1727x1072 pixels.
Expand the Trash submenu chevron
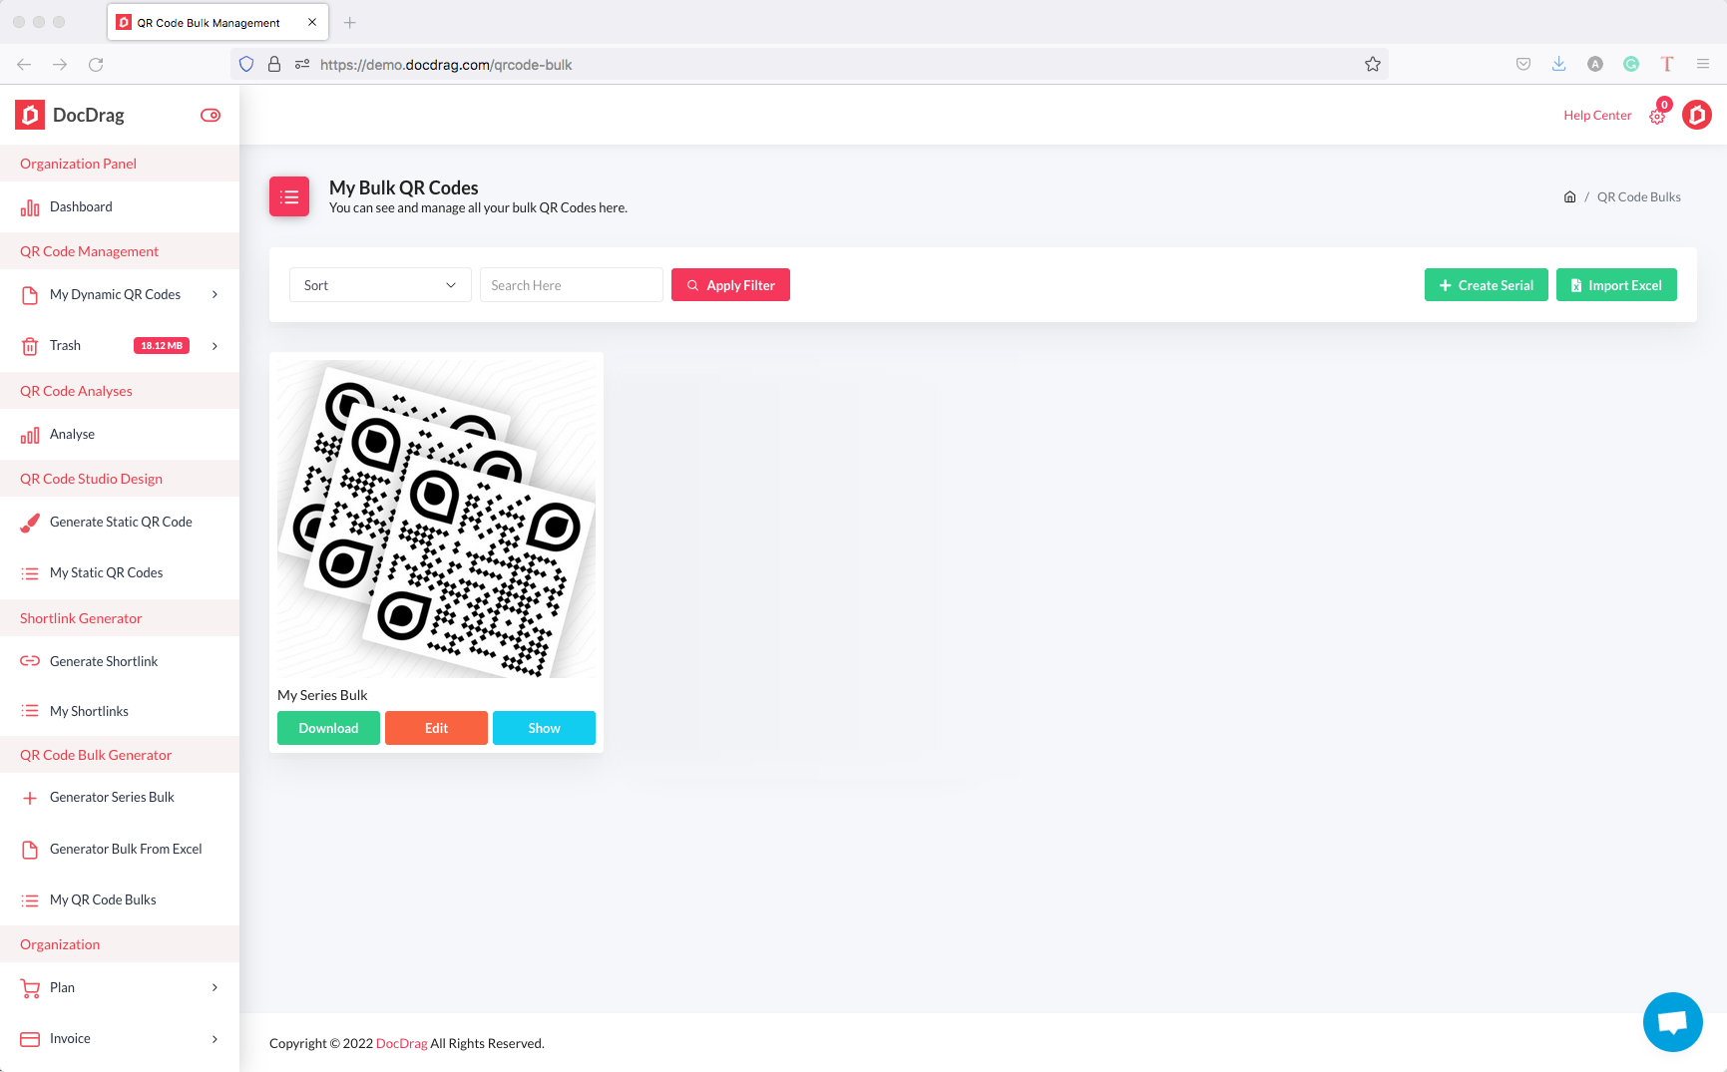tap(215, 346)
